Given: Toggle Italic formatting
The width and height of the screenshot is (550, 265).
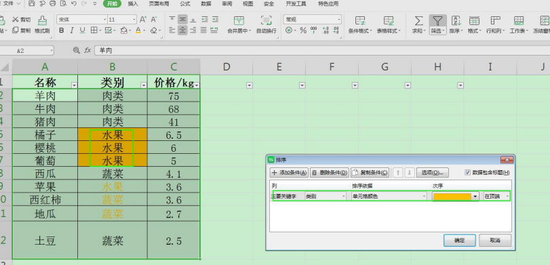Looking at the screenshot, I should (72, 30).
